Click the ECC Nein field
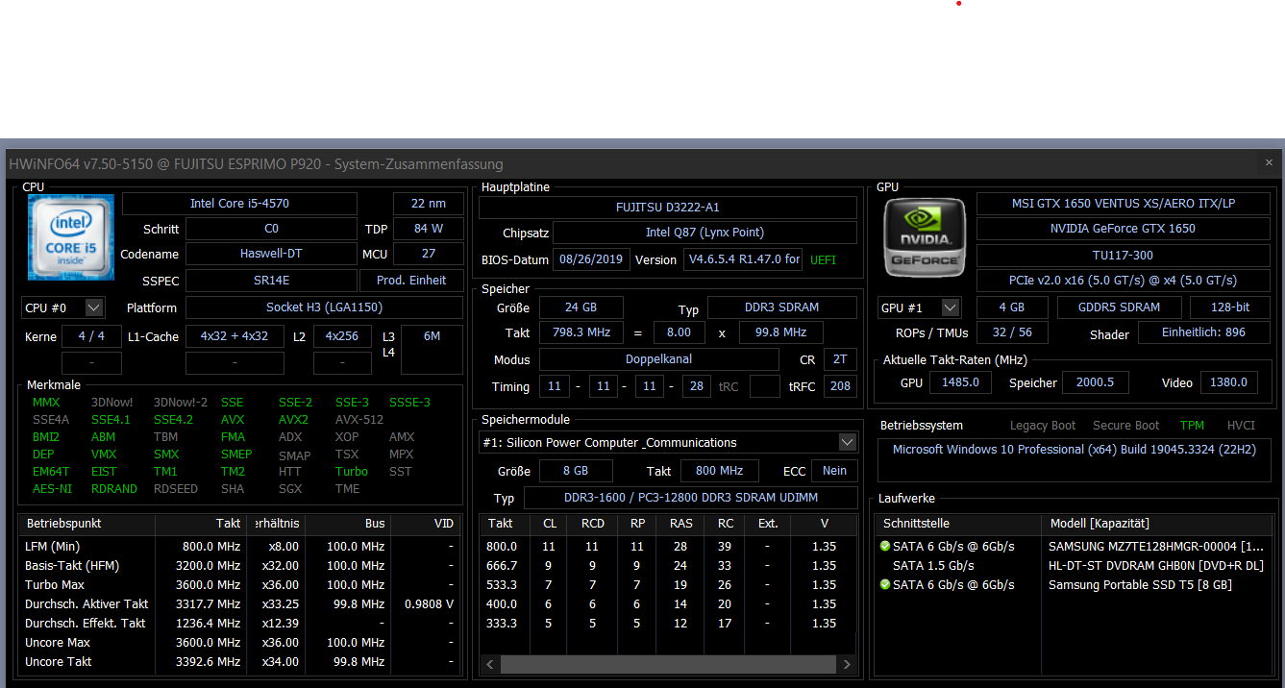 tap(835, 471)
